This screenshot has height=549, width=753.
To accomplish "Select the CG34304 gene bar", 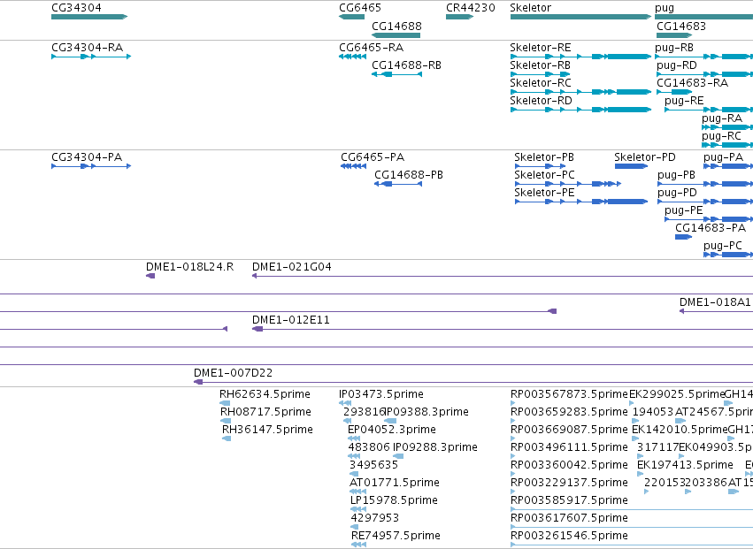I will point(89,17).
